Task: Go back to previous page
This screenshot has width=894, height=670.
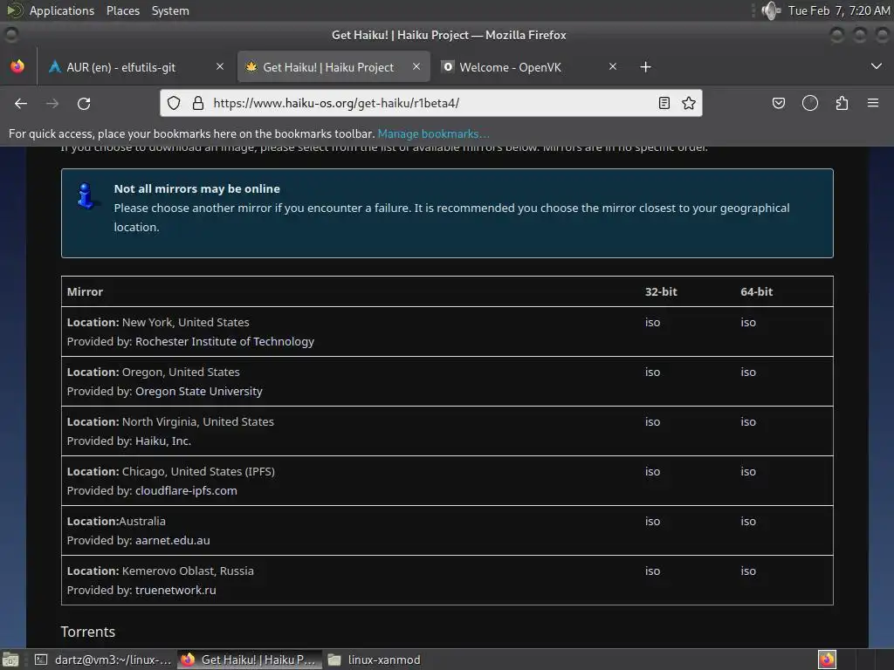Action: click(21, 103)
